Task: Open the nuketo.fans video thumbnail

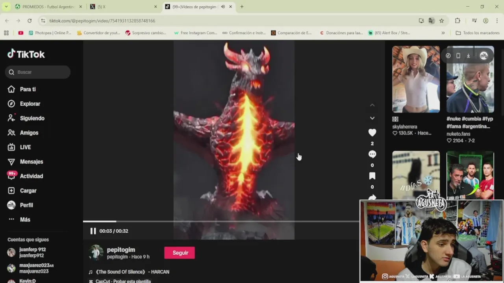Action: (x=470, y=79)
